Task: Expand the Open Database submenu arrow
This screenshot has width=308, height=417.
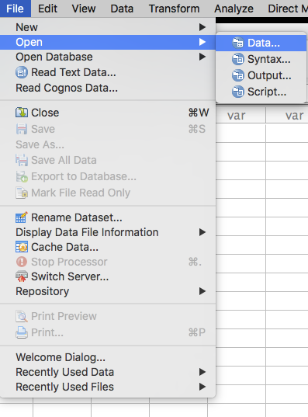Action: pos(202,57)
